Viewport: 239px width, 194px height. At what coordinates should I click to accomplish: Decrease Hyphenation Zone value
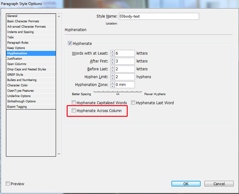[112, 86]
